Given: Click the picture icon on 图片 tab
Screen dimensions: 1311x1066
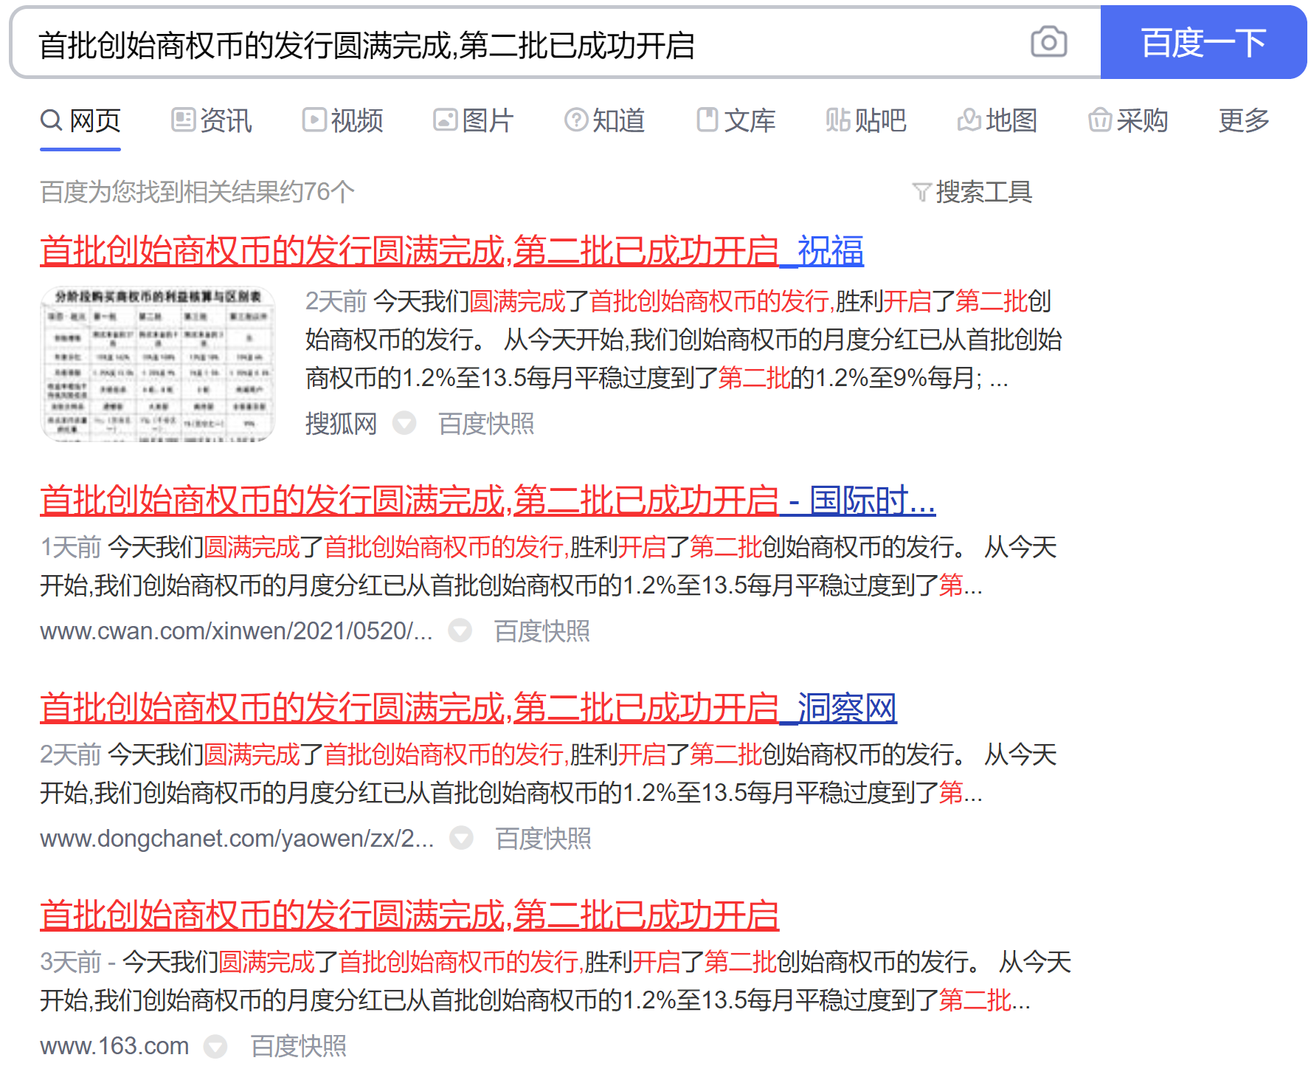Looking at the screenshot, I should tap(445, 120).
